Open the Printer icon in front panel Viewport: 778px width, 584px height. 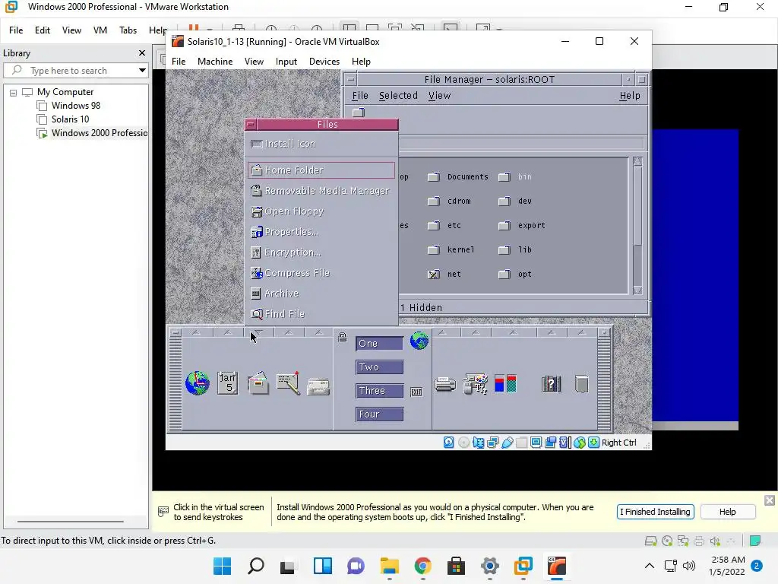click(x=445, y=384)
